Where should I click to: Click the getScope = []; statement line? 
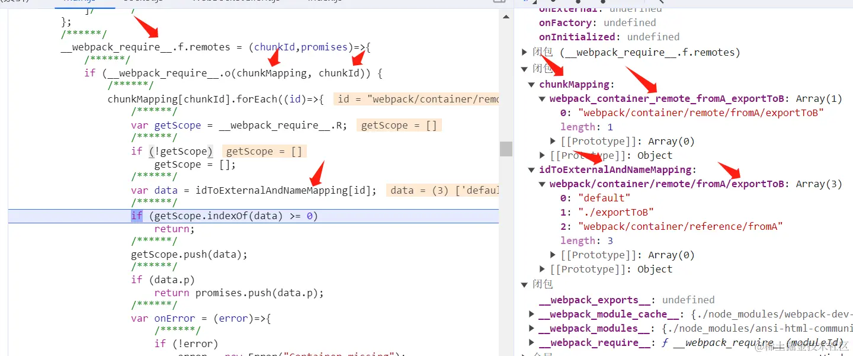(x=195, y=164)
